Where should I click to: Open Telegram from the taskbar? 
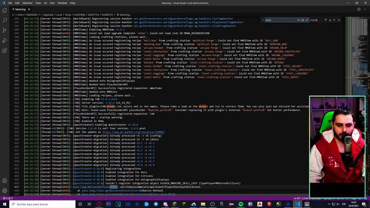click(x=156, y=204)
